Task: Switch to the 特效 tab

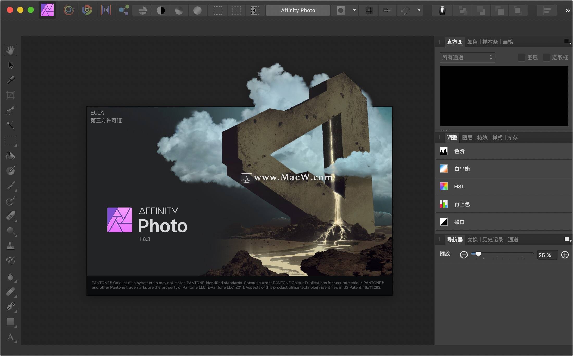Action: [x=482, y=138]
